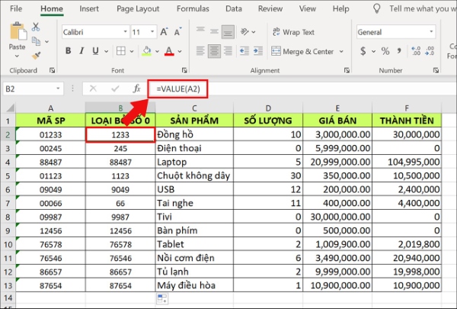Switch to the Review tab
457x309 pixels.
(270, 8)
